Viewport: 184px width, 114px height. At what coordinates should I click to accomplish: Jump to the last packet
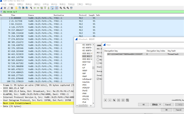49,8
